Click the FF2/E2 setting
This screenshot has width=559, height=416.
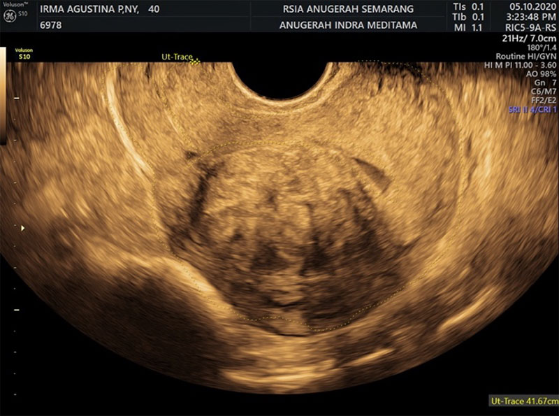544,100
